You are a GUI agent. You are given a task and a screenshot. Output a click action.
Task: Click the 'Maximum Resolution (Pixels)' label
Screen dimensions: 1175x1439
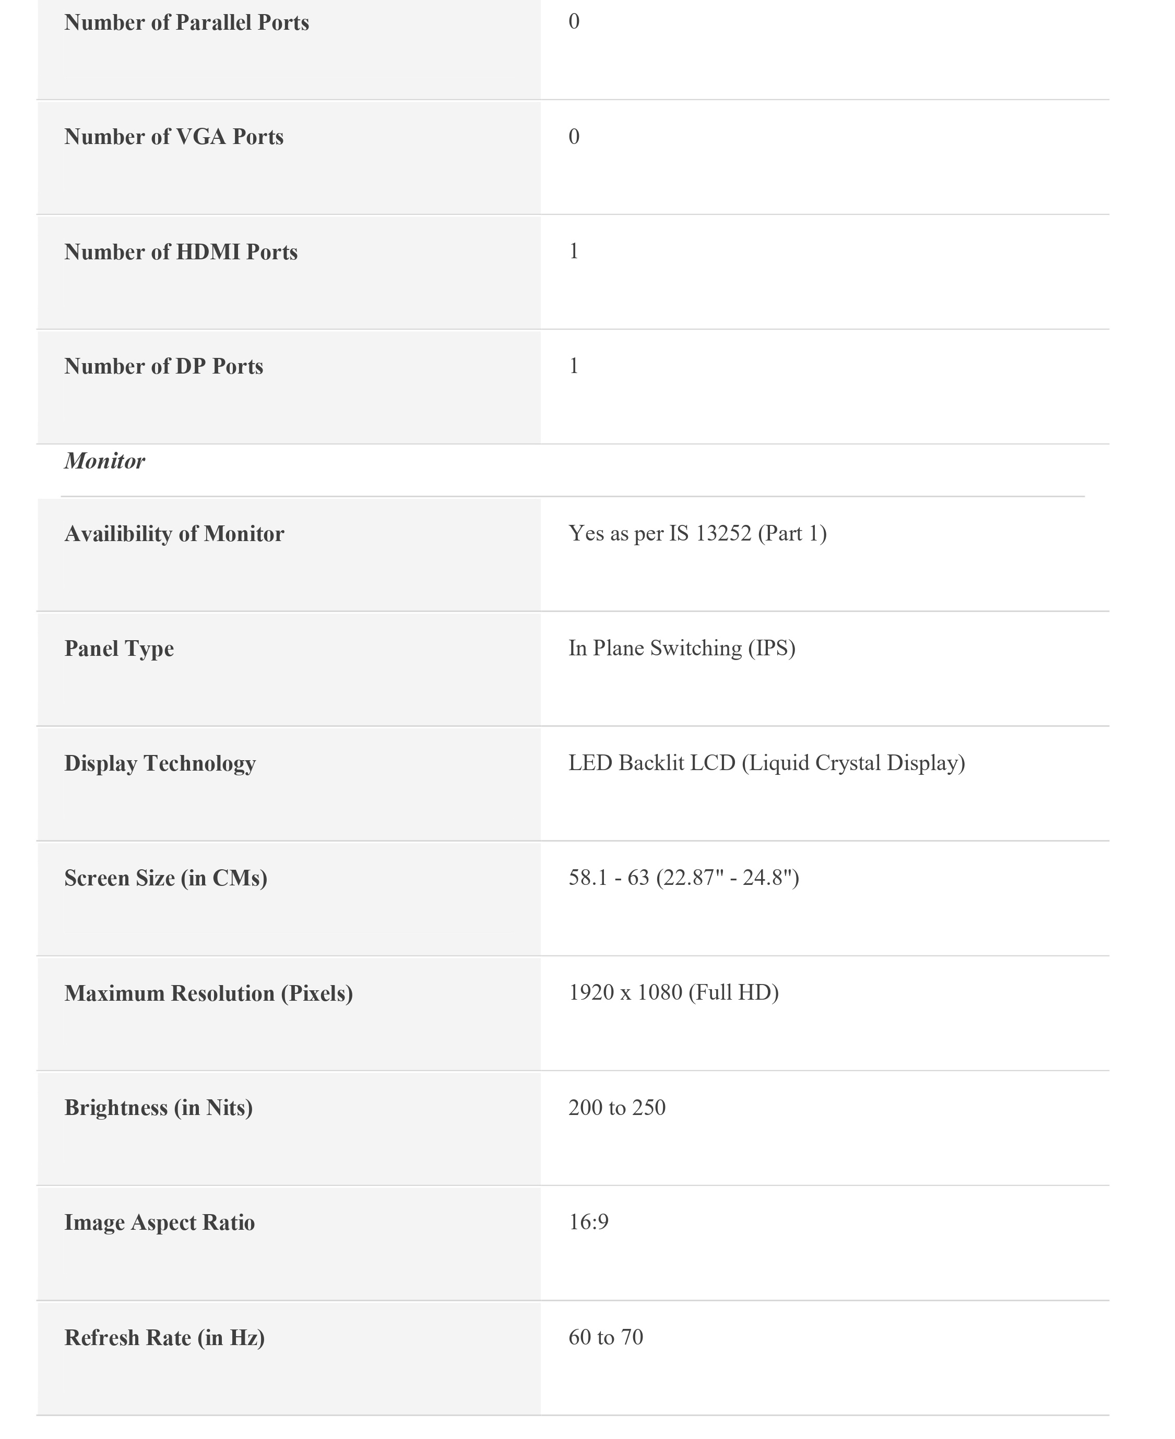[208, 992]
